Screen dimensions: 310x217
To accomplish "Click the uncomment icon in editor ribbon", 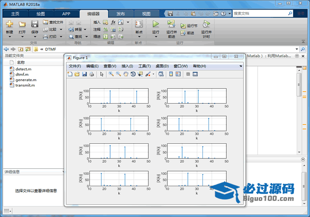I will [x=113, y=30].
